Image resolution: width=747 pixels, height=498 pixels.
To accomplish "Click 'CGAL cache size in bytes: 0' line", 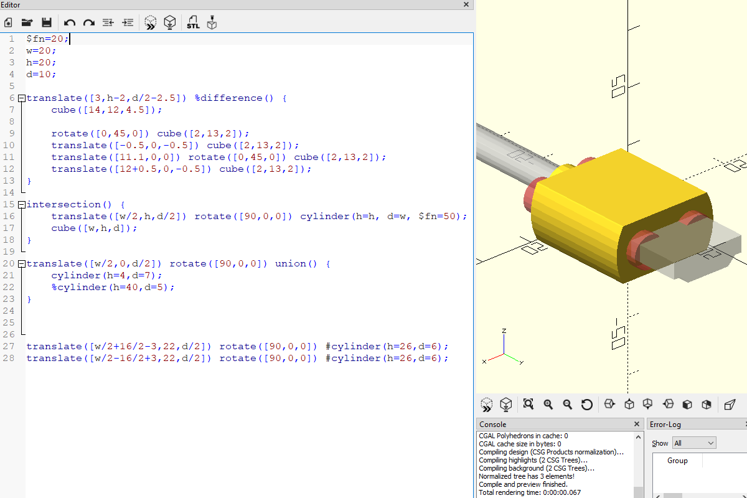I will tap(520, 444).
